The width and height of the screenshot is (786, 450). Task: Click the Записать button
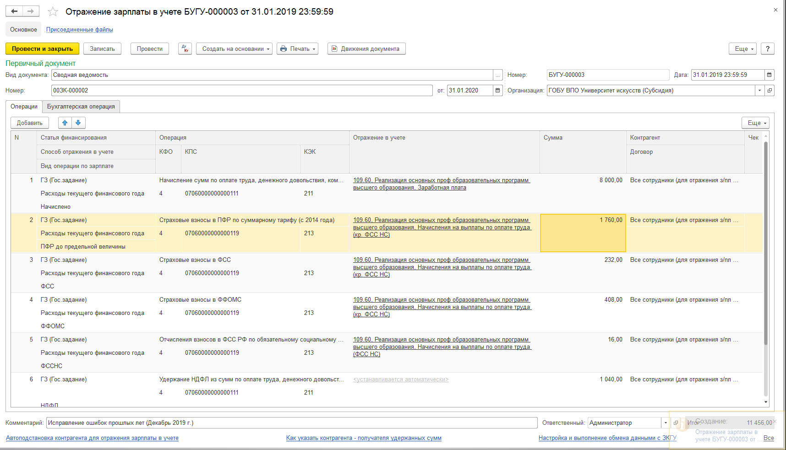click(x=102, y=49)
